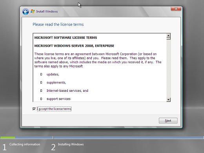Click the 'Collecting information' step label

pyautogui.click(x=25, y=144)
